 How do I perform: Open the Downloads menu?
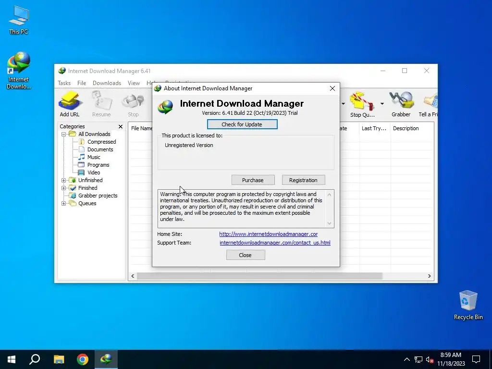107,83
